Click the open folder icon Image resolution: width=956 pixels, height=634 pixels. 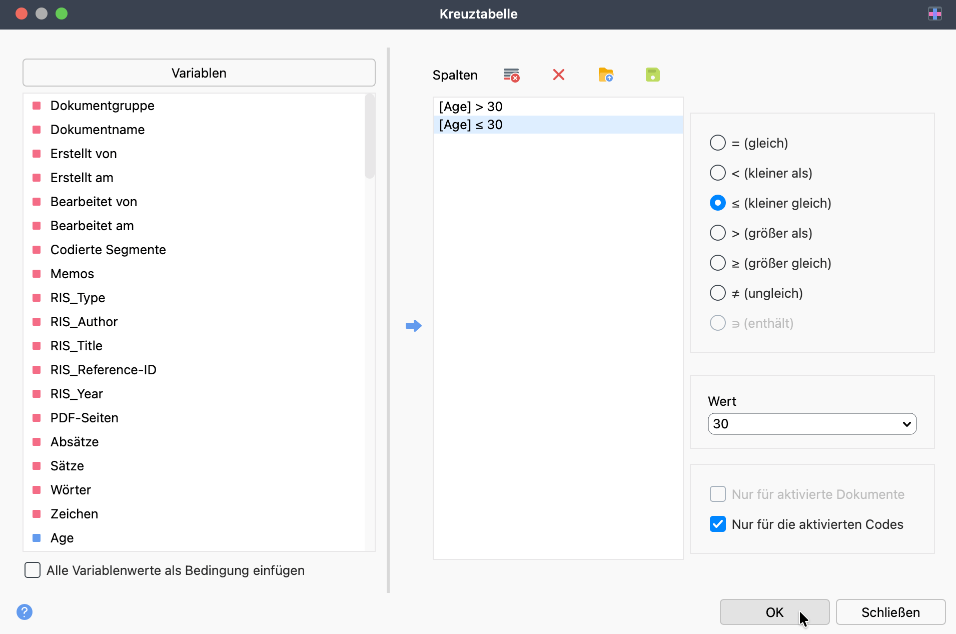coord(605,75)
